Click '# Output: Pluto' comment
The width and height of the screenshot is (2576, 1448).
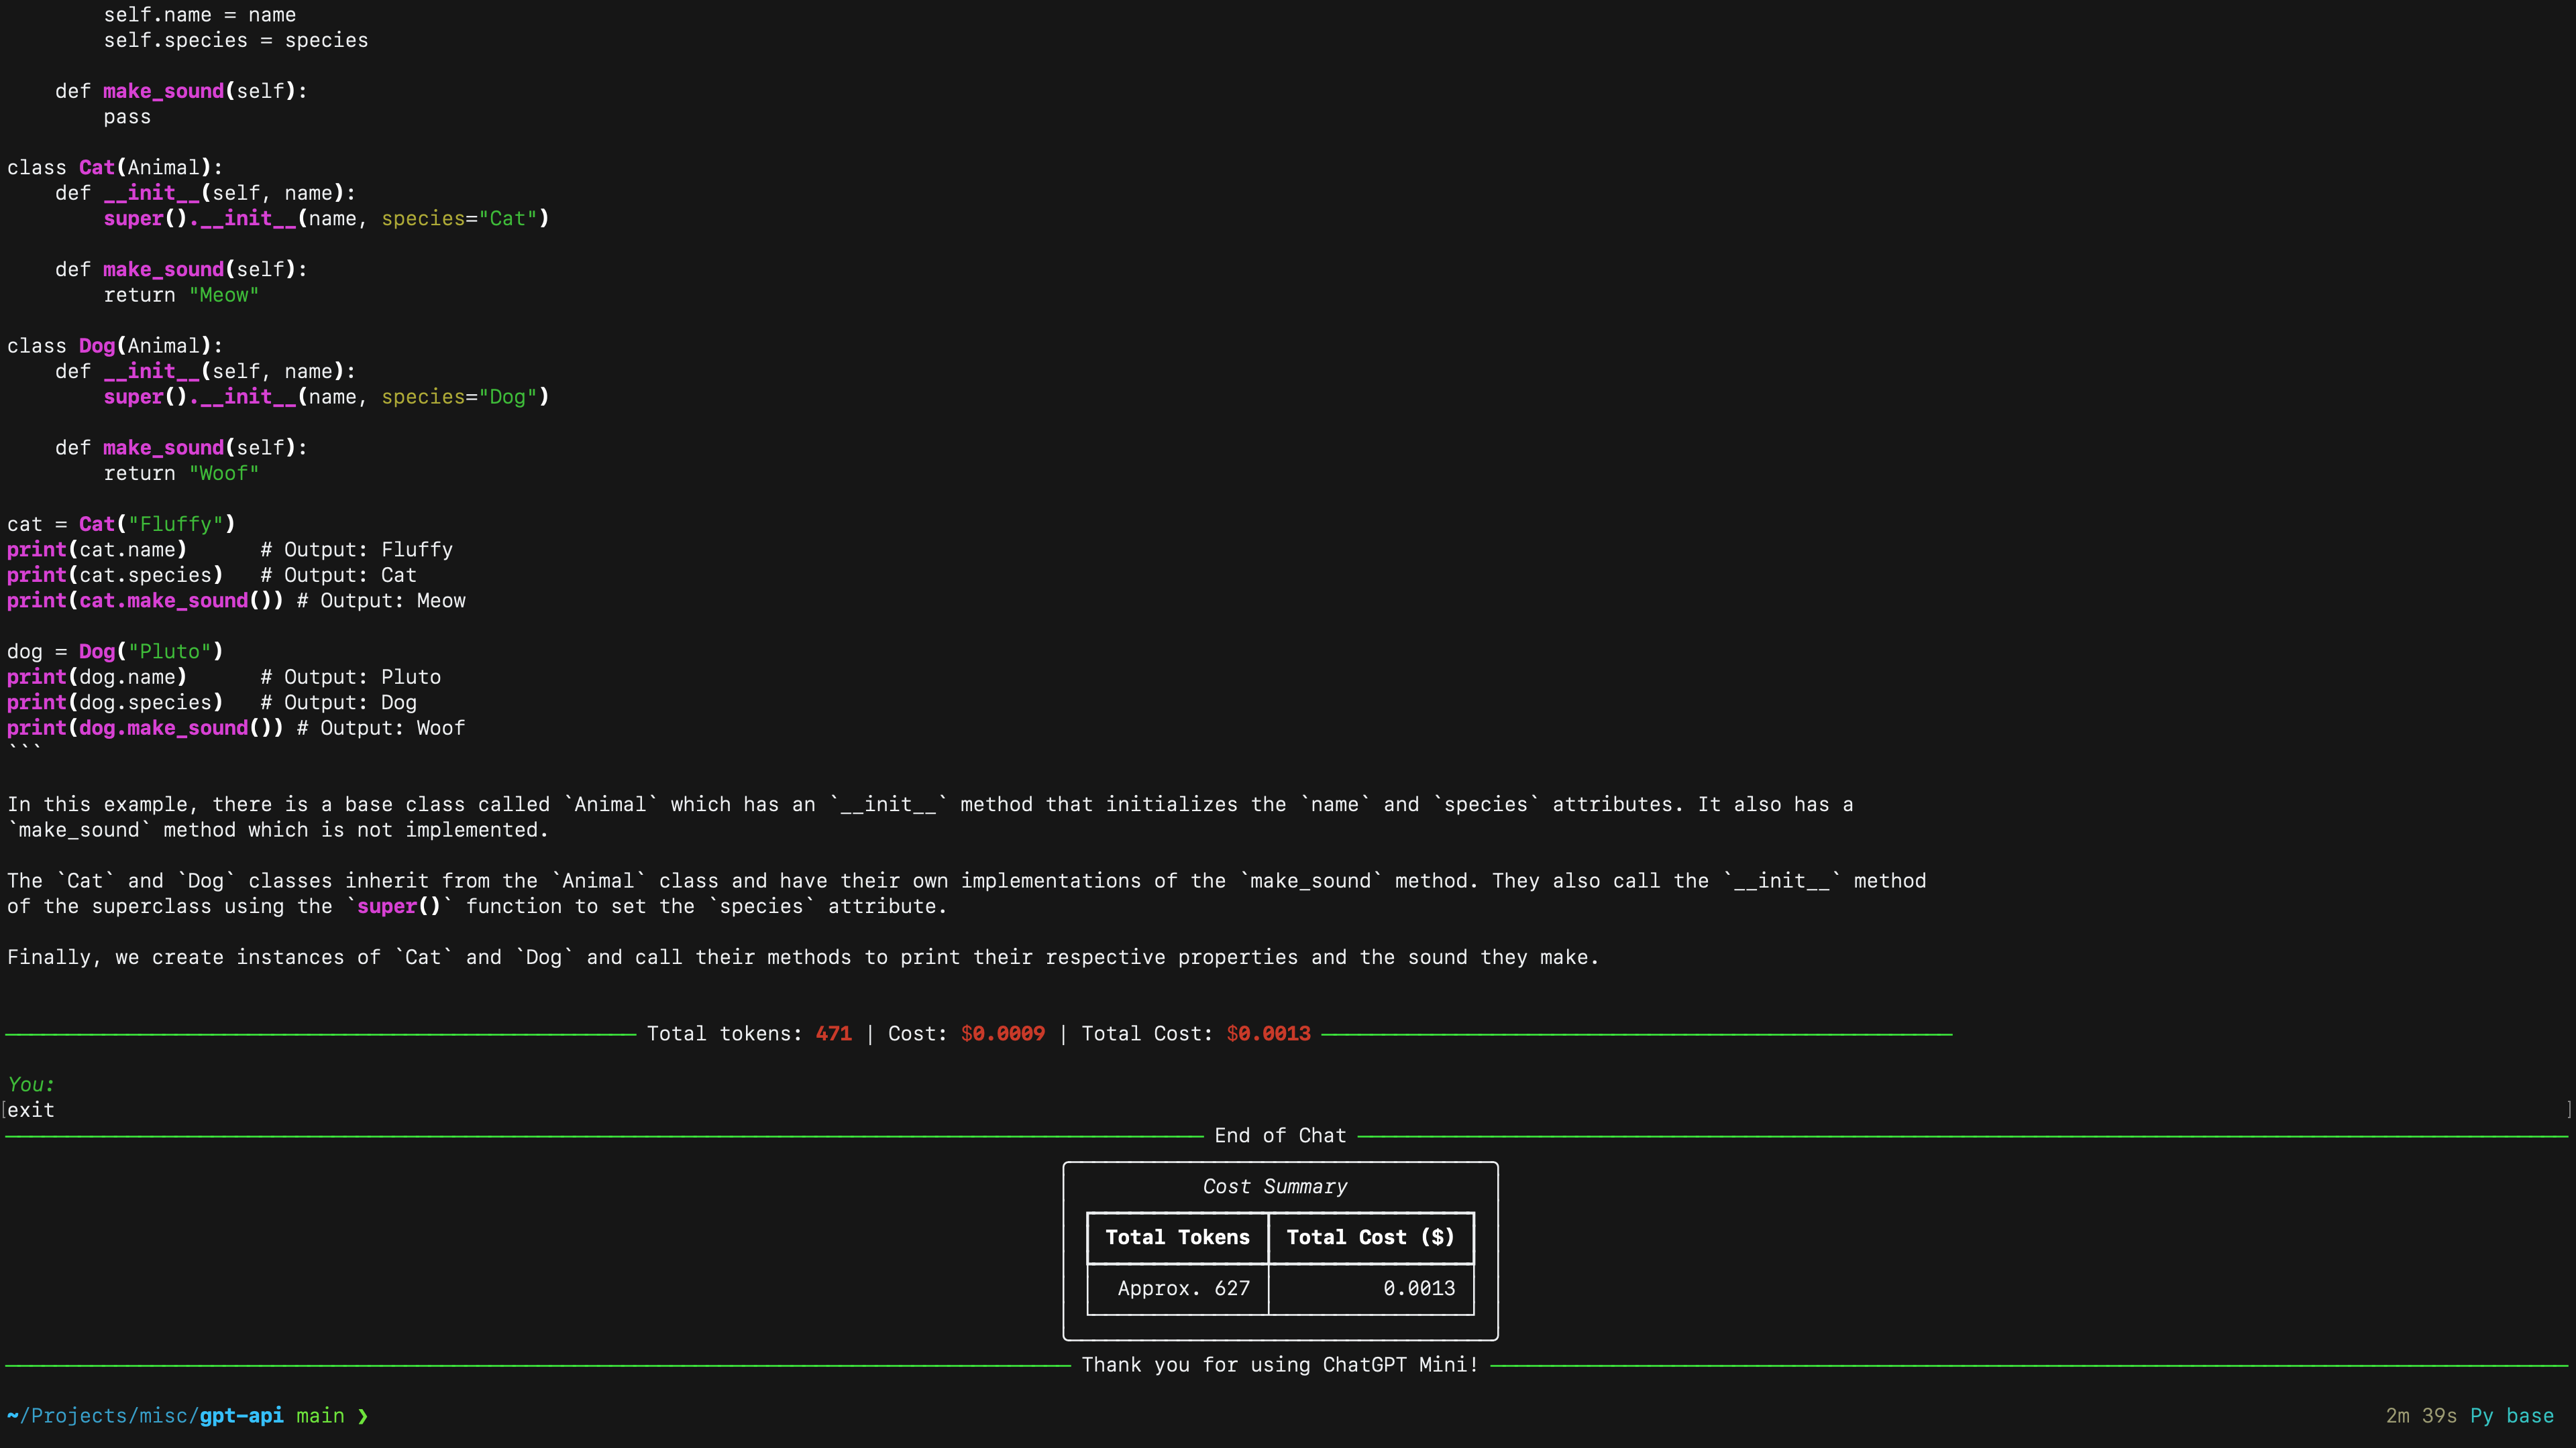(351, 678)
